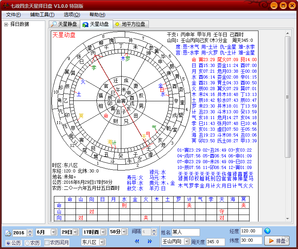Click the 农历 date line under the chart
Screen dimensions: 298x249
click(86, 188)
